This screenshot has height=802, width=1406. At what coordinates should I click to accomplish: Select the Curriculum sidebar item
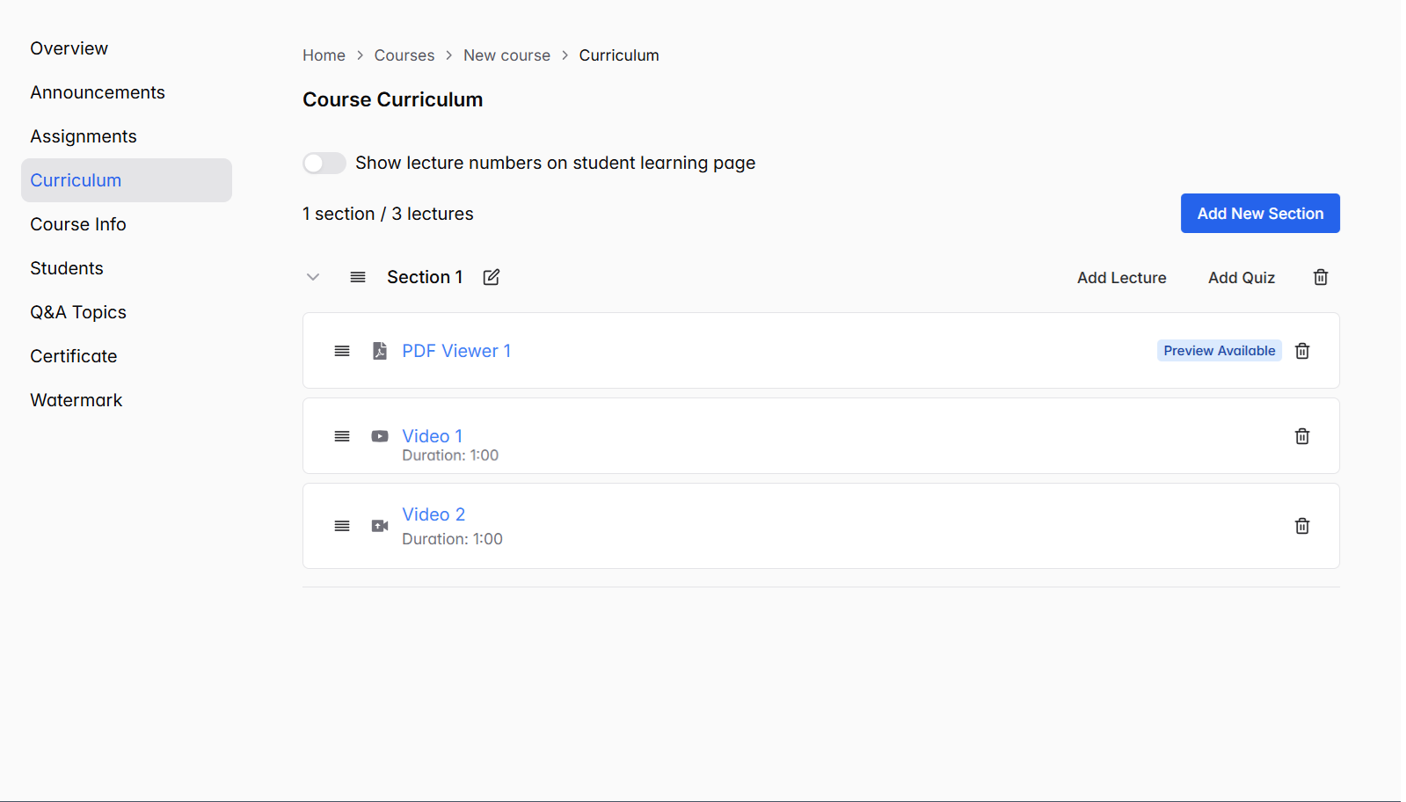pos(127,180)
